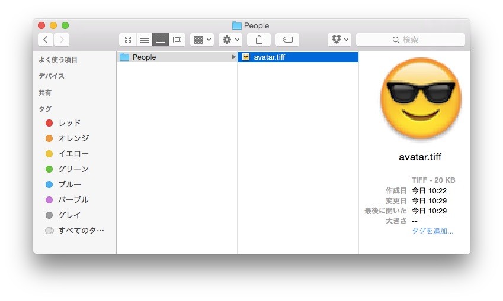The image size is (503, 301).
Task: Click the purple tag color dot
Action: pyautogui.click(x=49, y=200)
